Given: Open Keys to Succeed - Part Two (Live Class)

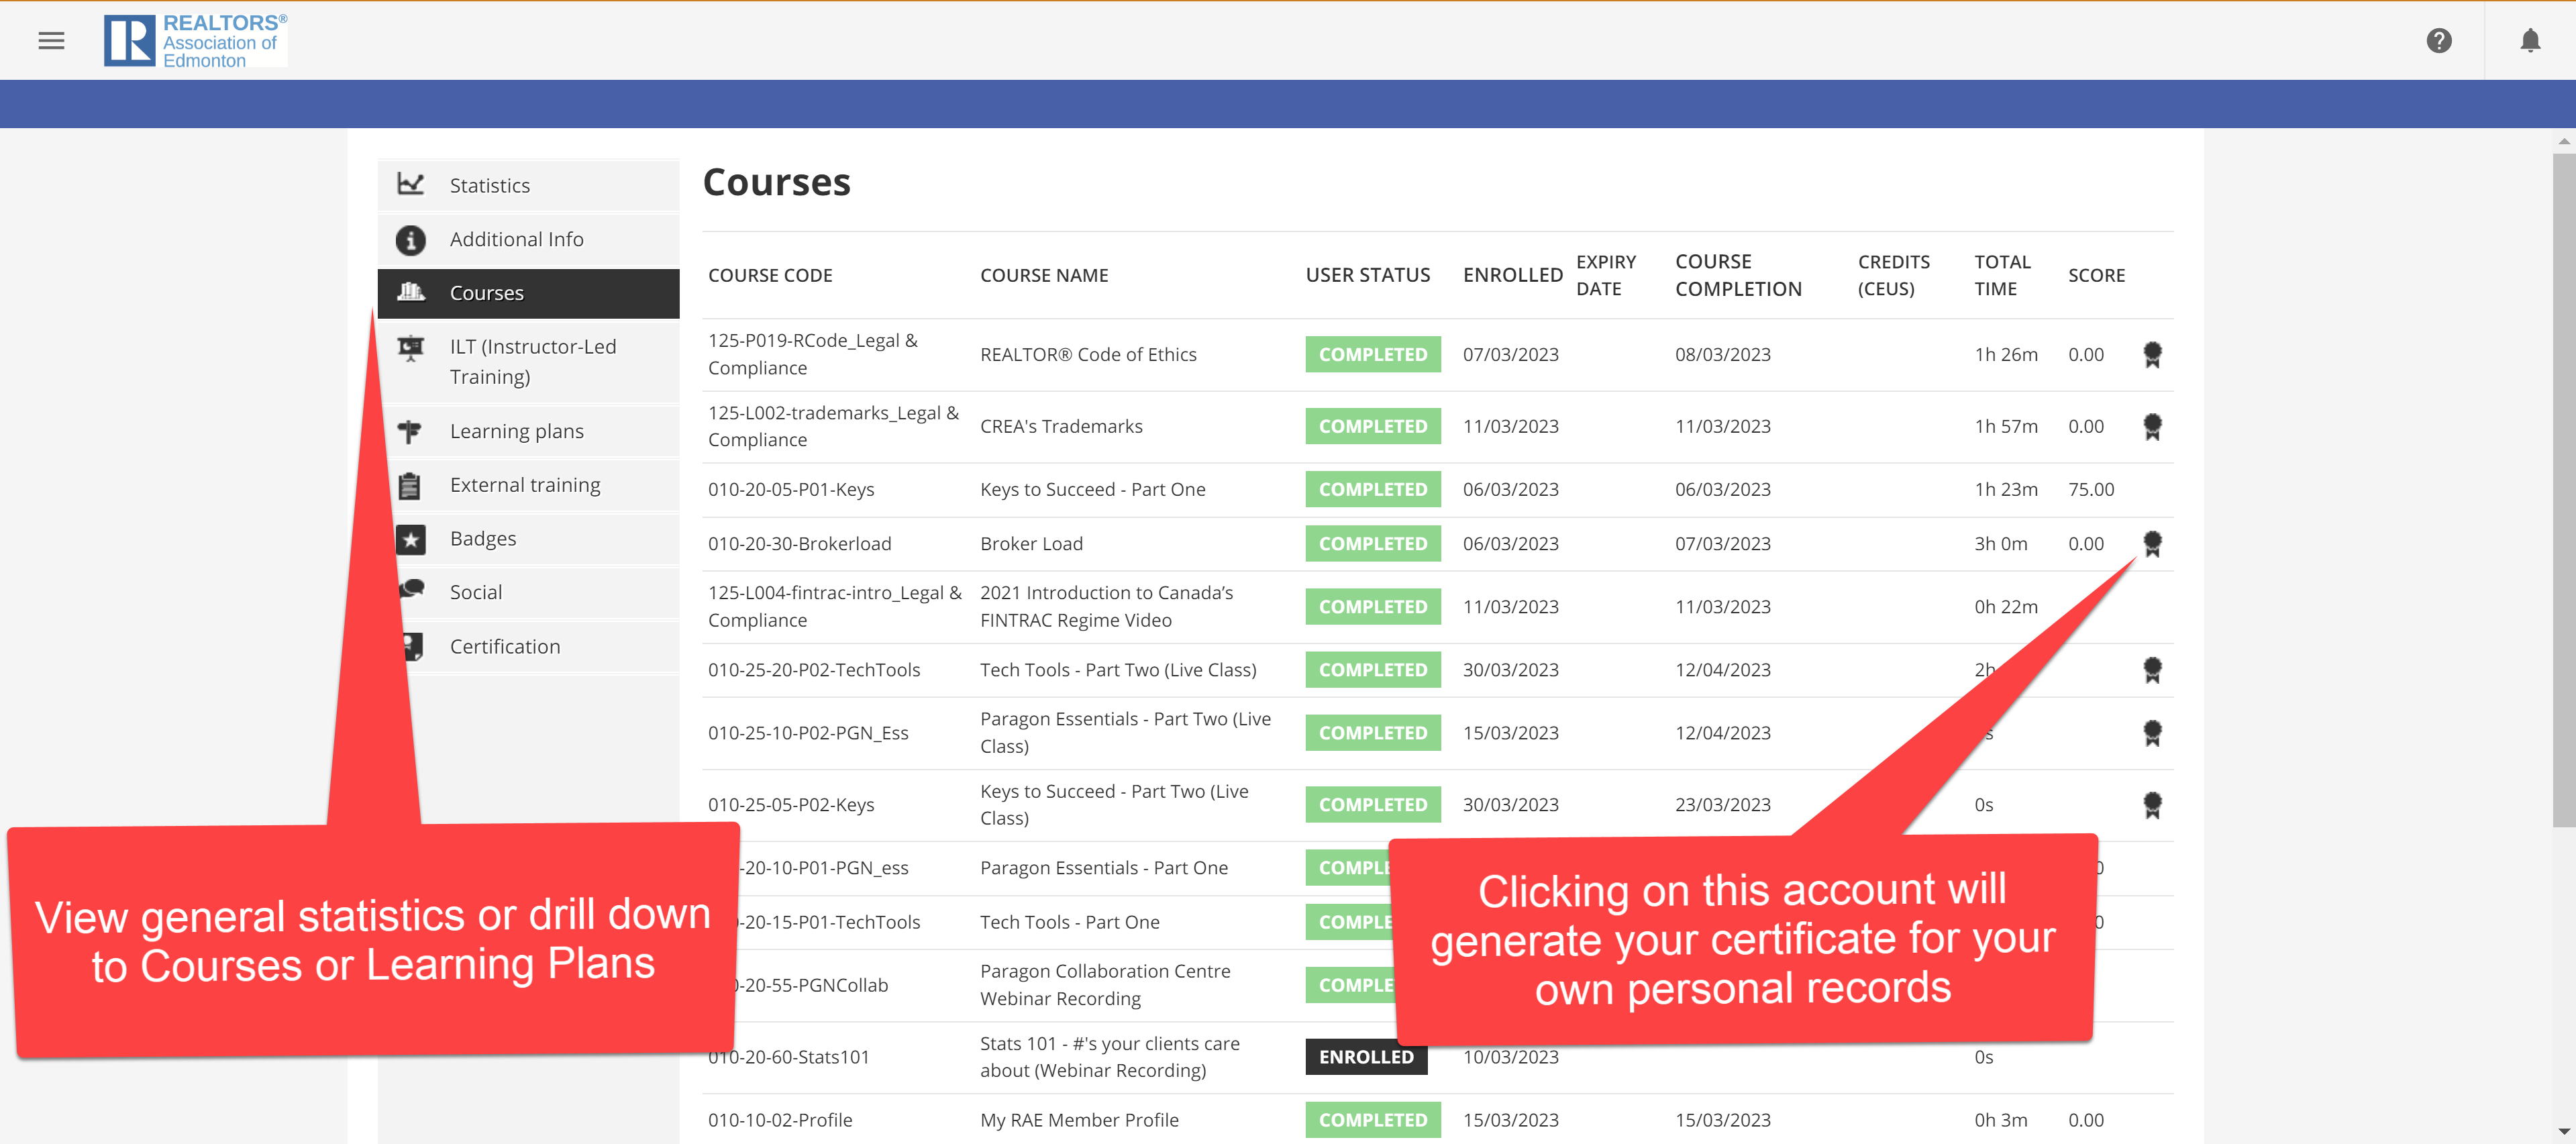Looking at the screenshot, I should 1114,804.
